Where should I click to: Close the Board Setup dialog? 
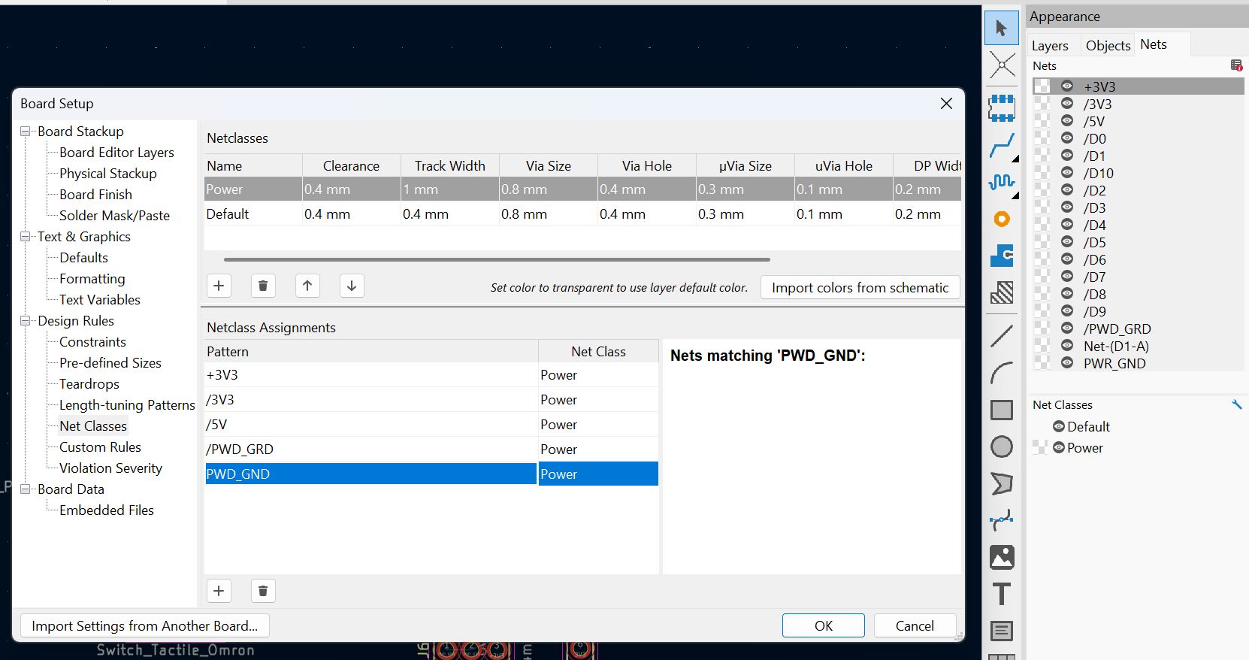click(x=946, y=104)
